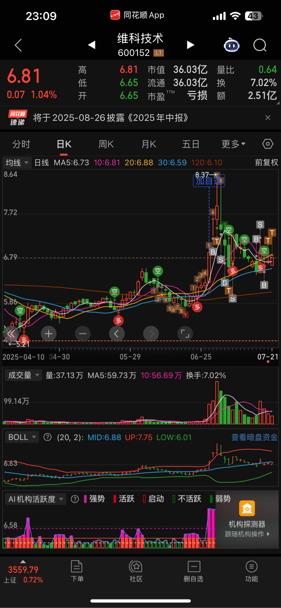This screenshot has height=608, width=281.
Task: Enter fullscreen landscape chart mode
Action: click(185, 334)
